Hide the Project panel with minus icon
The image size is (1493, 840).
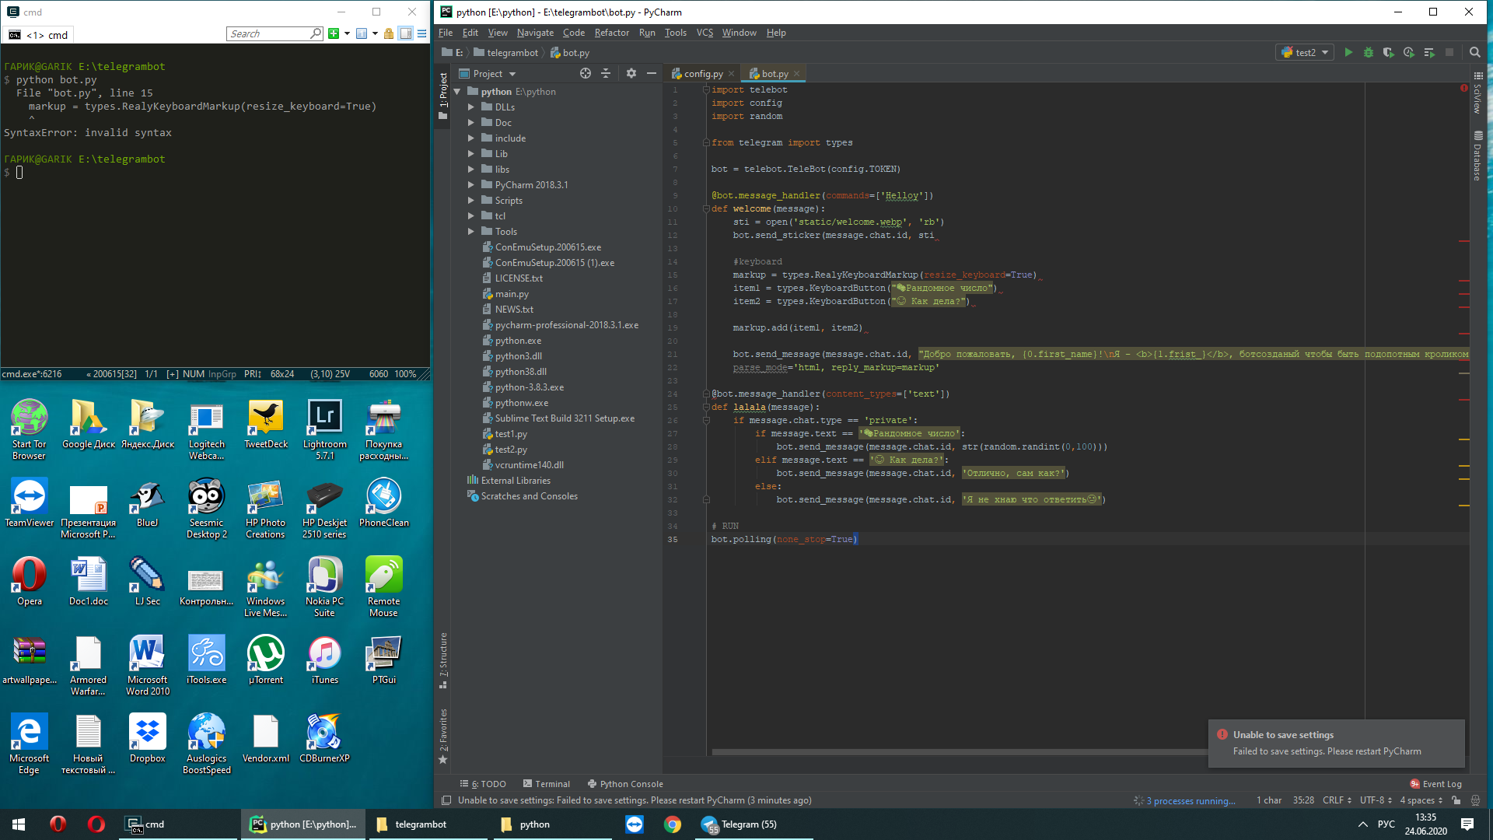coord(652,73)
